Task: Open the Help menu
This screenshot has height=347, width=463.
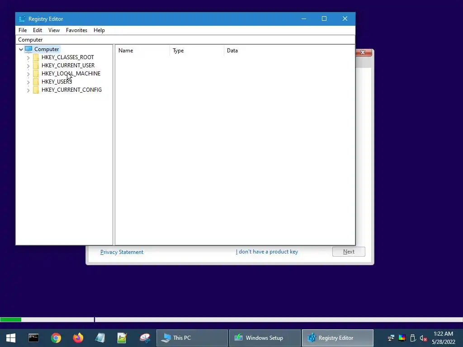Action: pyautogui.click(x=99, y=30)
